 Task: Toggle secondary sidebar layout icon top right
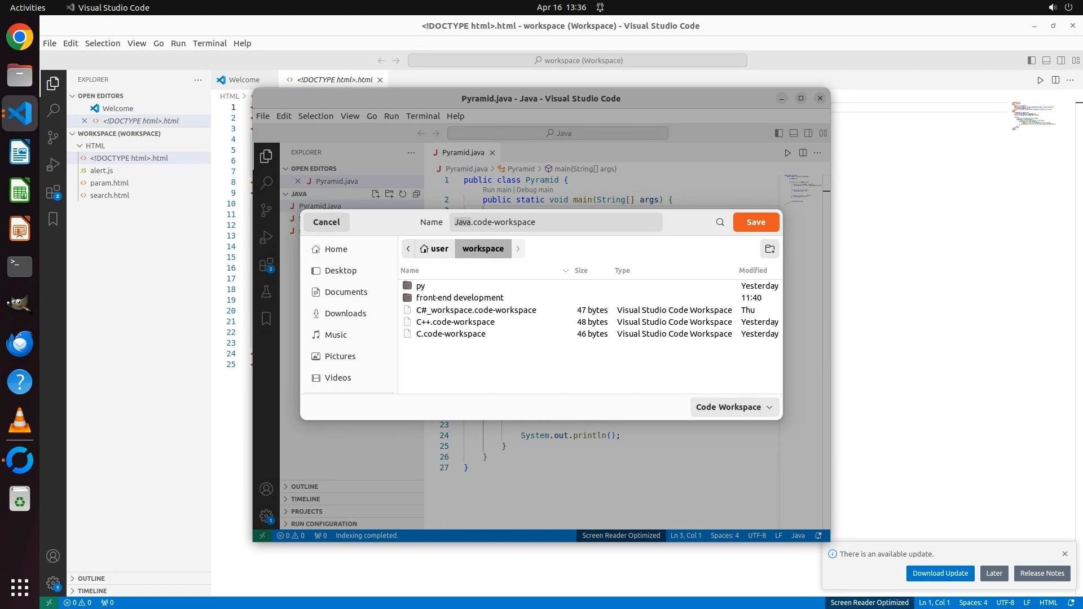coord(1061,60)
